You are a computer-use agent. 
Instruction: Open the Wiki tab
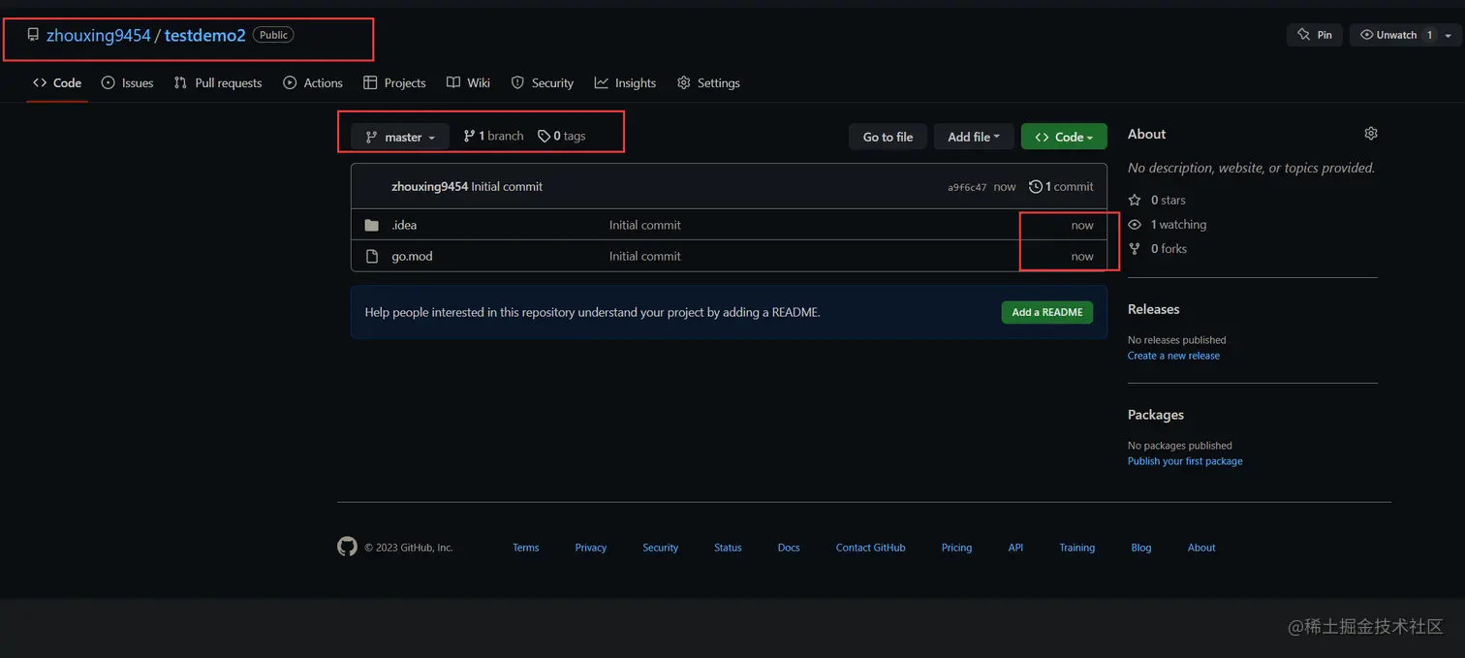[x=468, y=83]
